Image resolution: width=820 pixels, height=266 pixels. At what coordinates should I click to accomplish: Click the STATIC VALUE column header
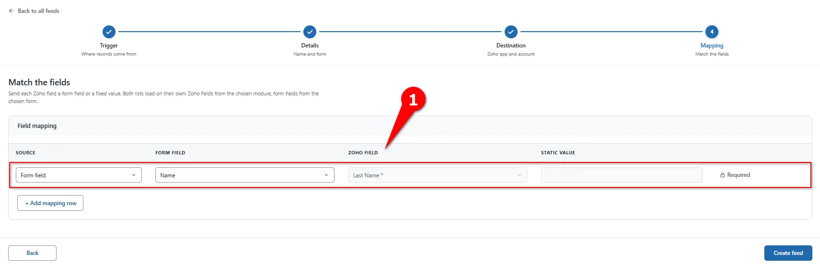[x=558, y=153]
